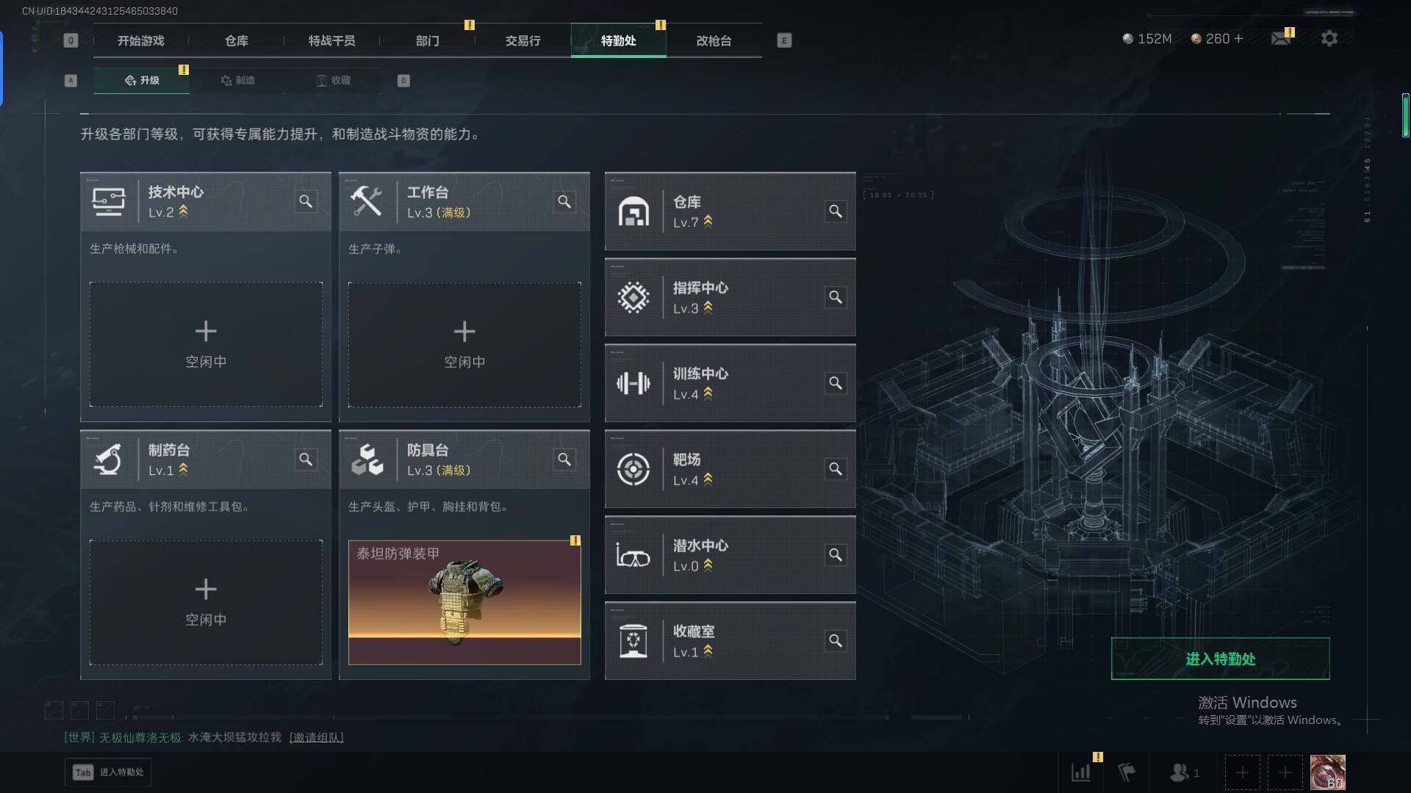Screen dimensions: 1411x793
Task: Add production in 技术中心 idle slot
Action: coord(206,344)
